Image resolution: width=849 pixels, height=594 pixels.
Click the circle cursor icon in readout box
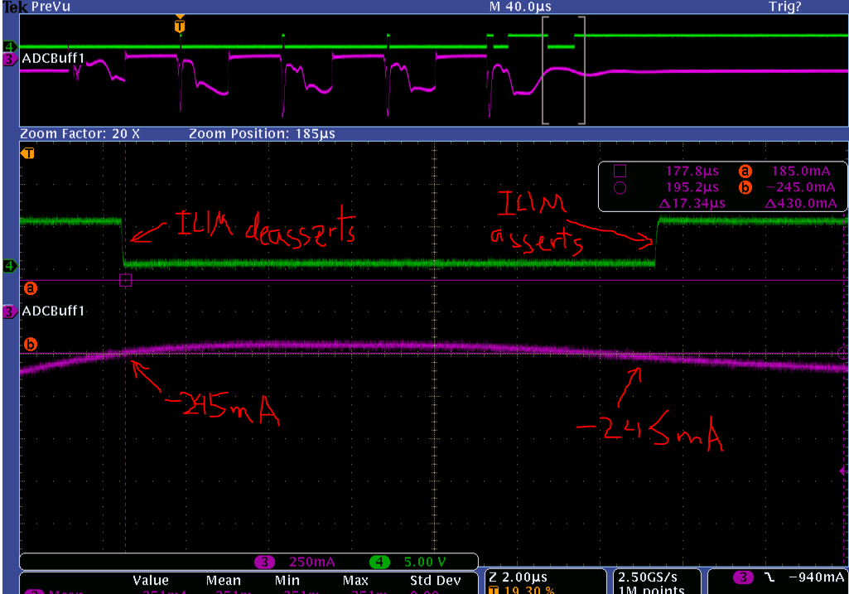coord(620,188)
